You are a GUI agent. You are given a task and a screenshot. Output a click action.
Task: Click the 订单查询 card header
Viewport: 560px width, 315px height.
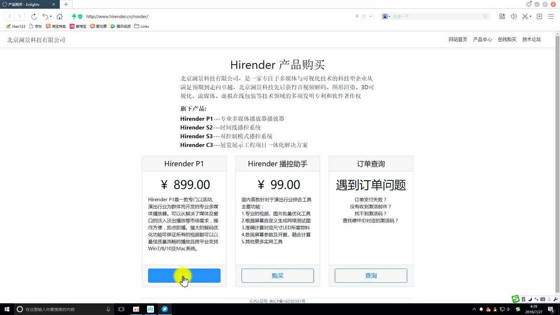pos(371,164)
